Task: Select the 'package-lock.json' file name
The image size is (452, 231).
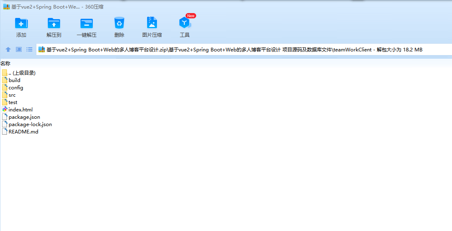Action: pyautogui.click(x=30, y=124)
